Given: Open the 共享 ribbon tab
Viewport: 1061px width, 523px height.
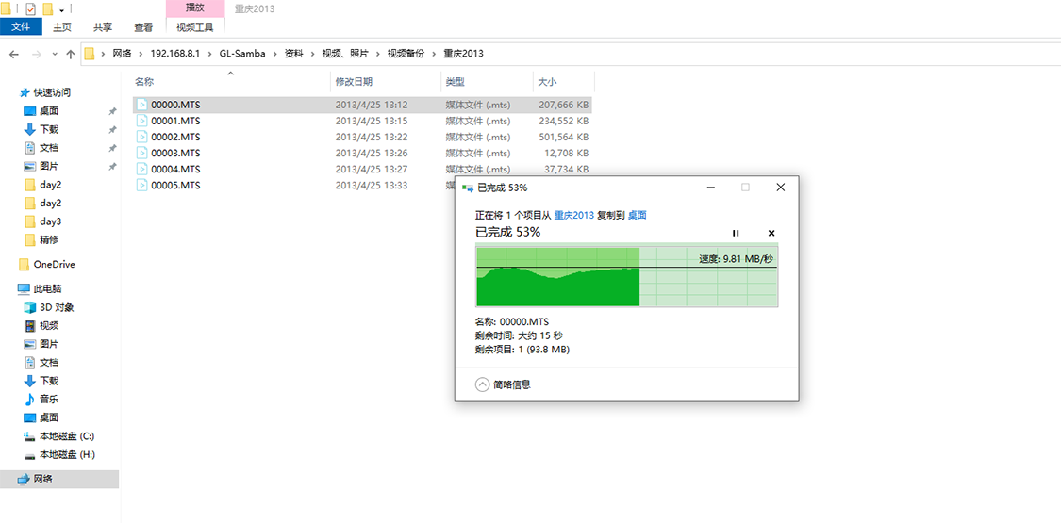Looking at the screenshot, I should click(x=103, y=27).
